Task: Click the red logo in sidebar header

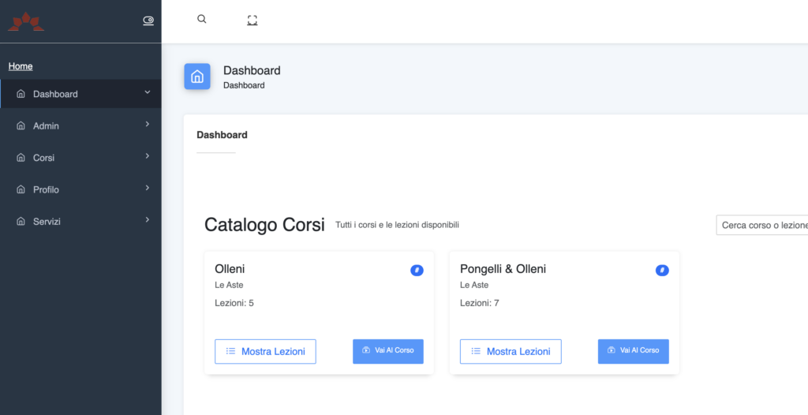Action: [26, 21]
